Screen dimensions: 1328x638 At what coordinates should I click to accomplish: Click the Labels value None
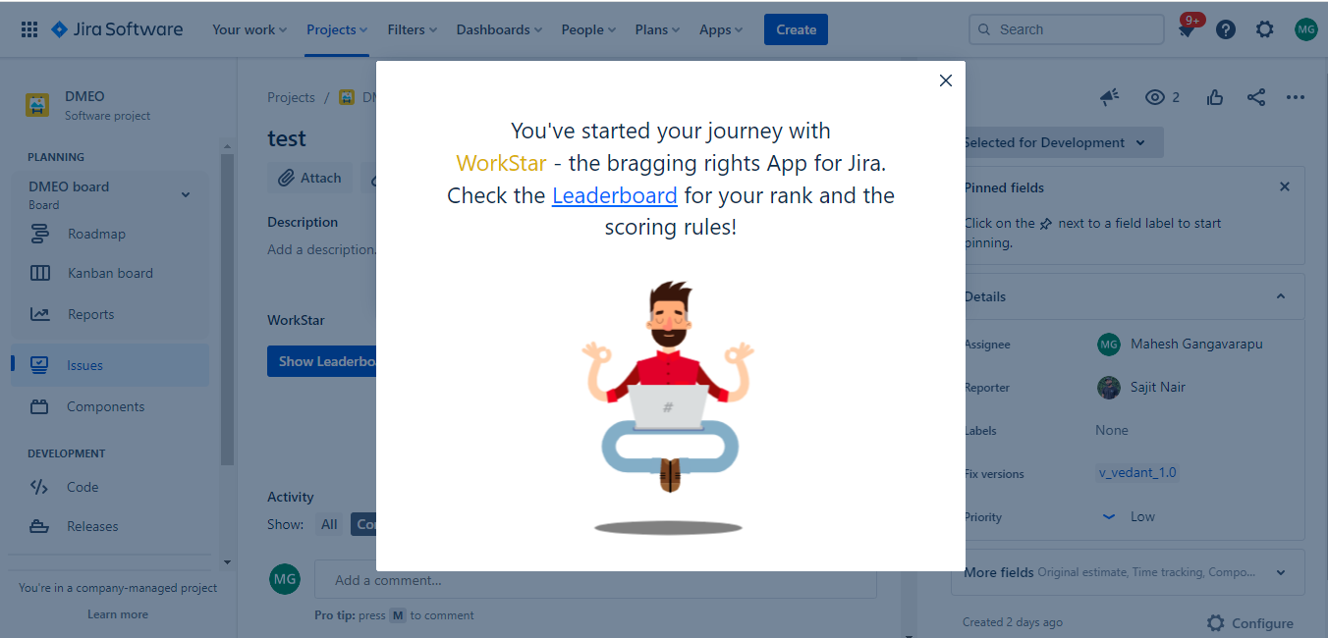point(1112,430)
